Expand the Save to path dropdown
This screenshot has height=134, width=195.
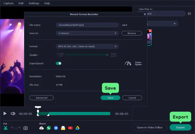pos(115,33)
